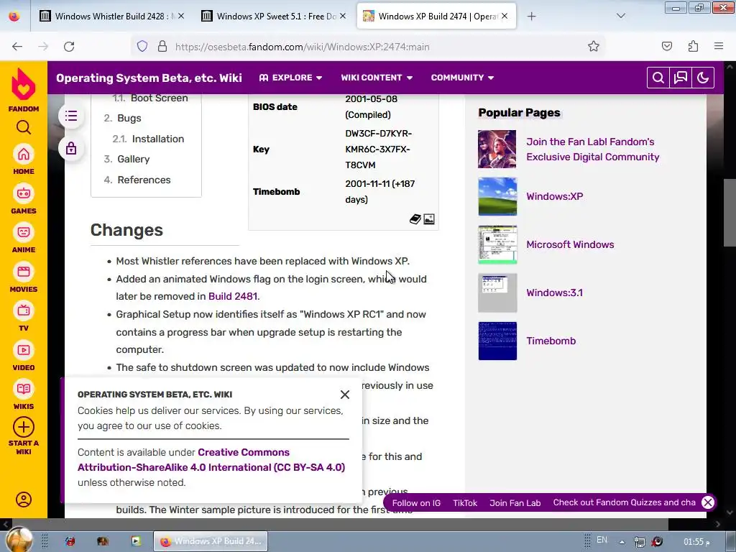Open Creative Commons CC BY-SA 4.0 license link
Image resolution: width=736 pixels, height=552 pixels.
pyautogui.click(x=211, y=460)
